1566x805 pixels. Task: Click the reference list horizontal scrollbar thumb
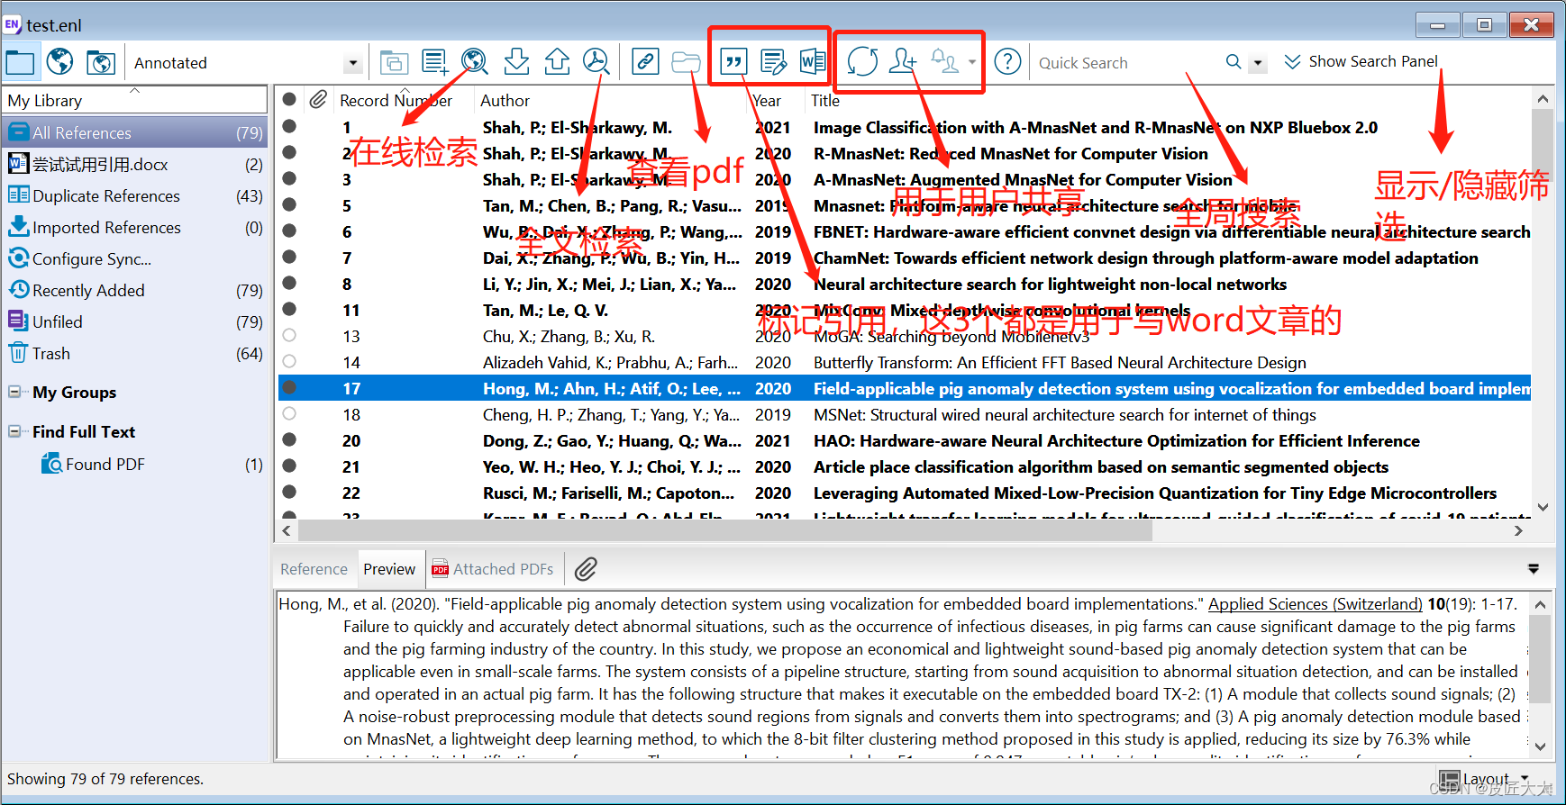[724, 531]
